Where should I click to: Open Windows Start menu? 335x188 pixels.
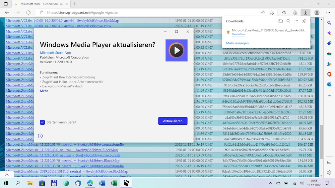[x=6, y=183]
